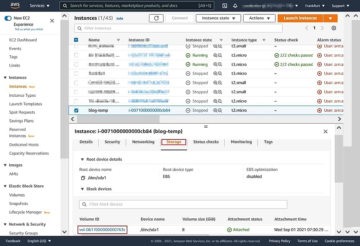
Task: Open notifications via the bell icon
Action: click(234, 6)
